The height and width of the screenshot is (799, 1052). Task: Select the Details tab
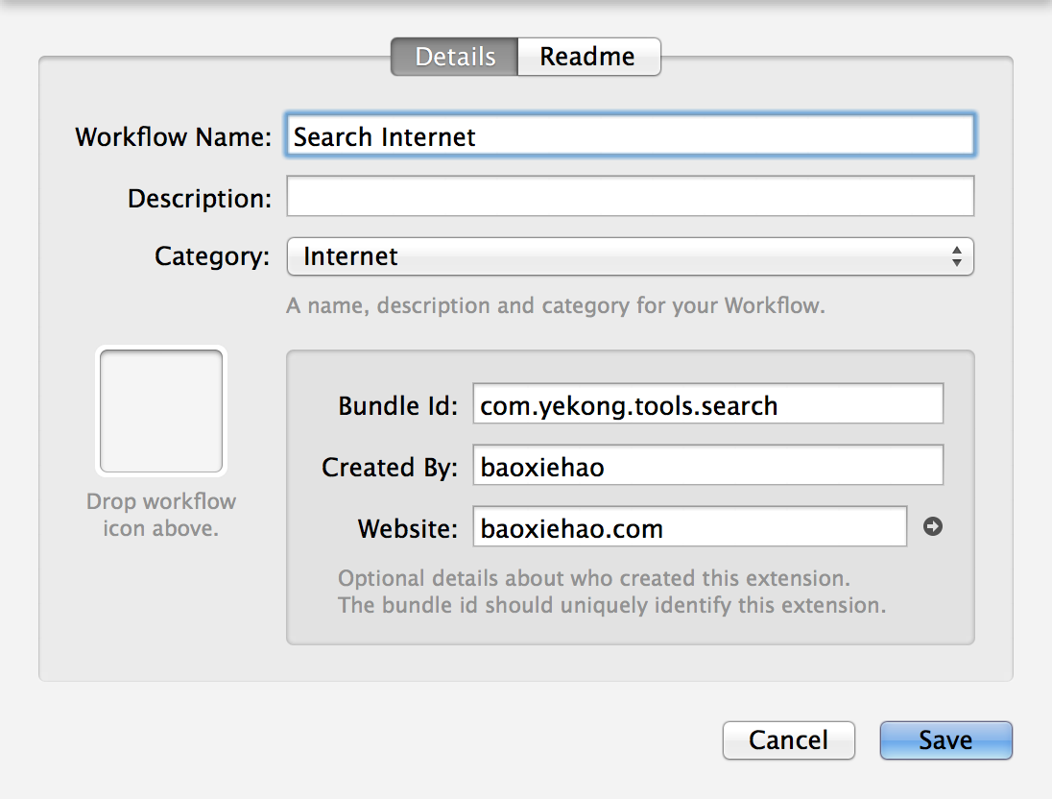pyautogui.click(x=455, y=57)
